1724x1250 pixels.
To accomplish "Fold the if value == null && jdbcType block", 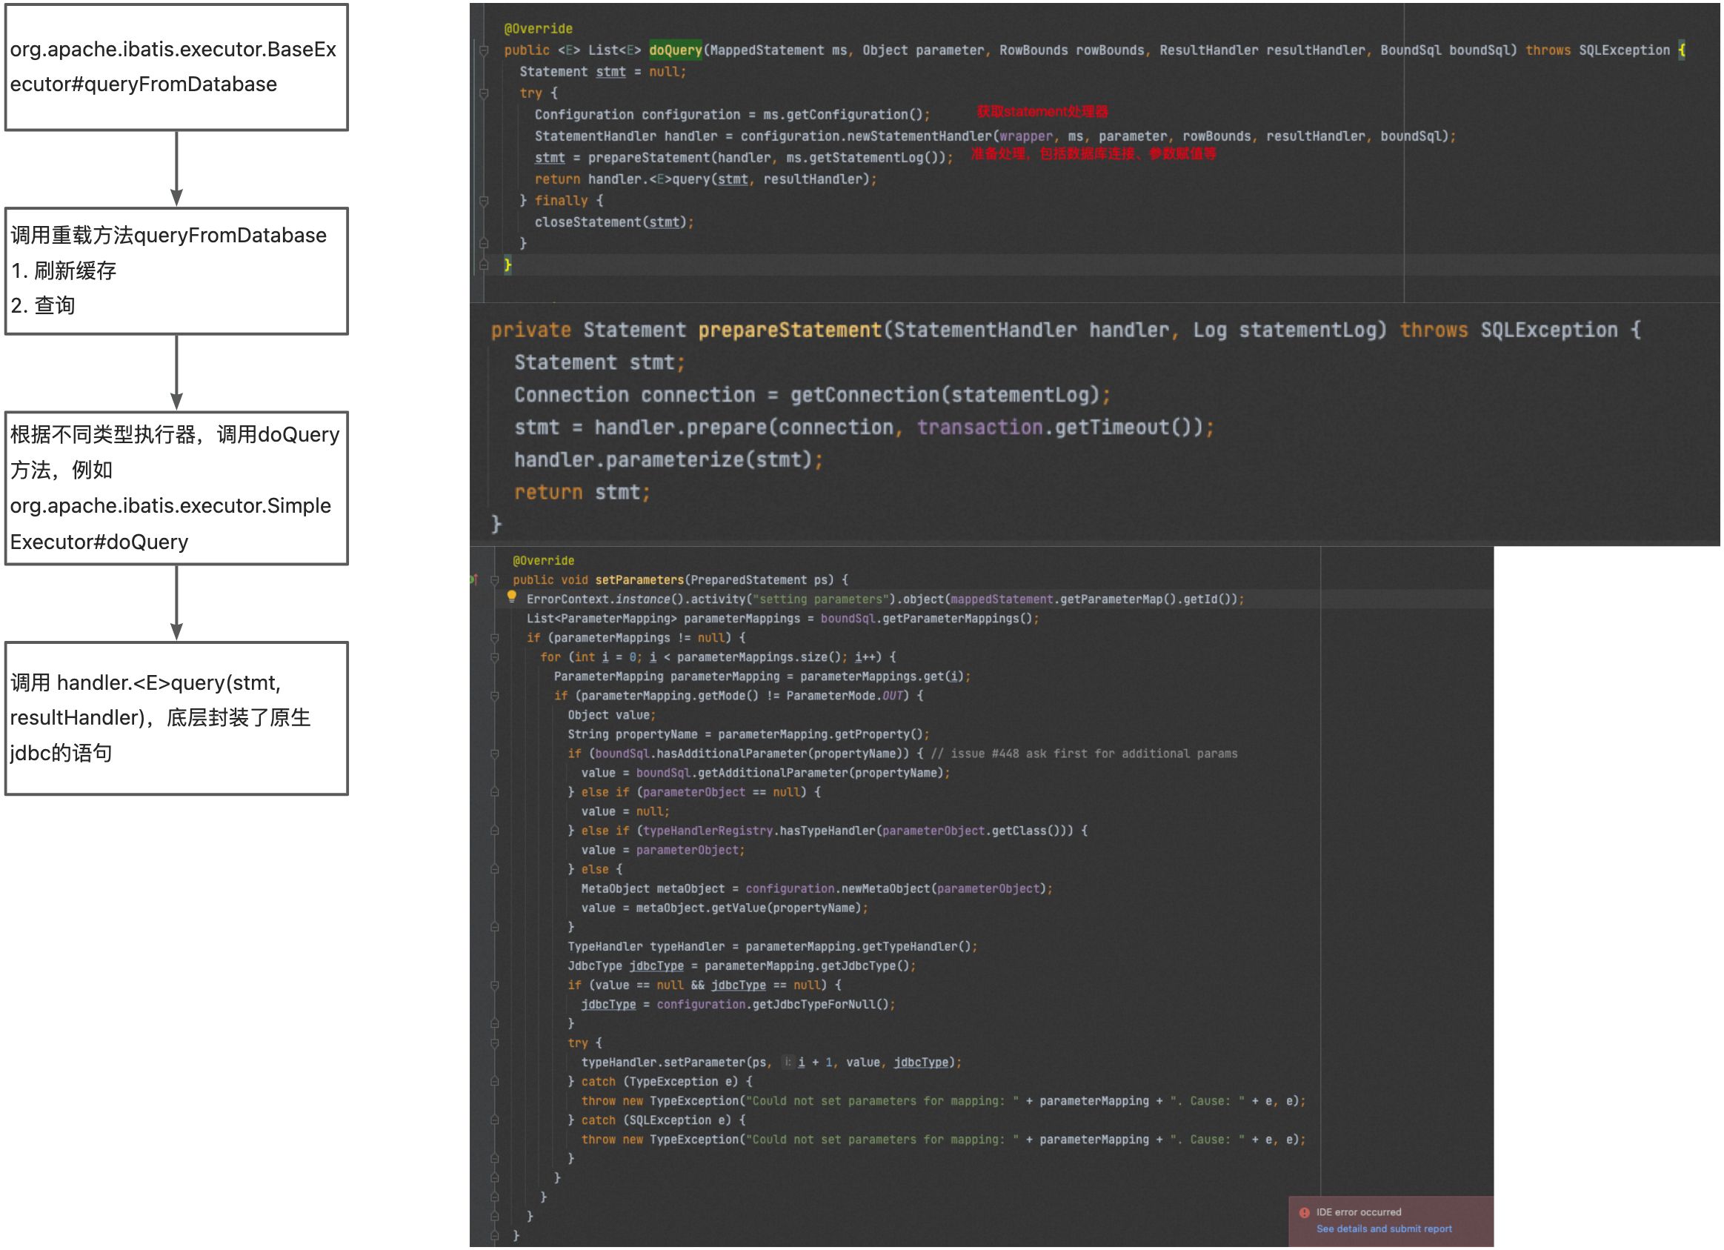I will click(x=495, y=985).
